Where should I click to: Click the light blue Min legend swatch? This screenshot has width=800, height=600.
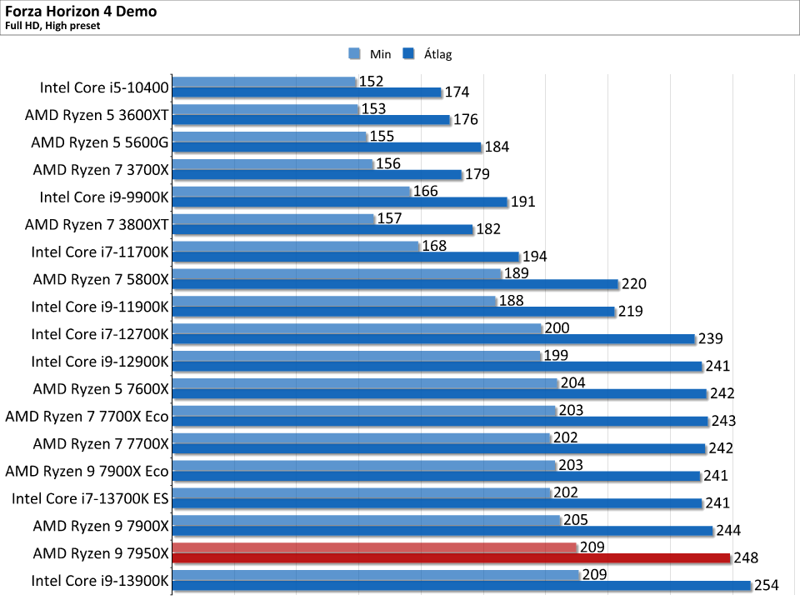[x=354, y=53]
